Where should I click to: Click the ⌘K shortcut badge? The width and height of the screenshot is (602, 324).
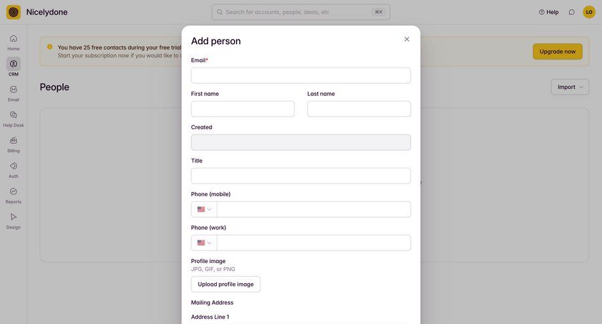[378, 12]
